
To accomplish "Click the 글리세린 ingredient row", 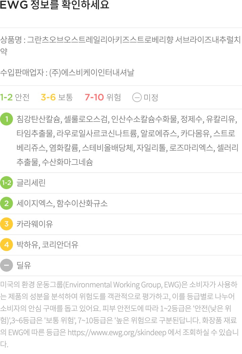I will [31, 183].
